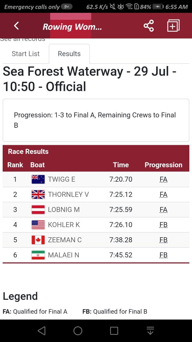Open the See all records link
Viewport: 192px width, 342px height.
point(23,39)
